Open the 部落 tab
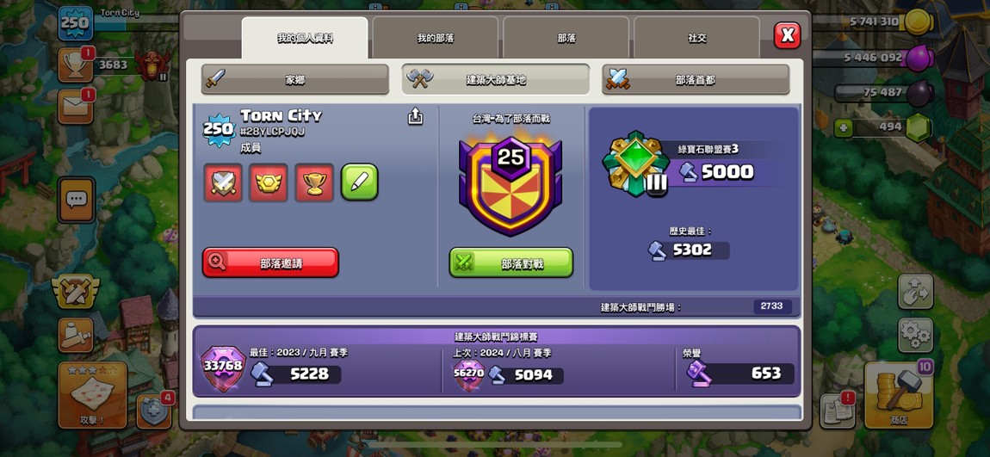990x457 pixels. [x=566, y=38]
